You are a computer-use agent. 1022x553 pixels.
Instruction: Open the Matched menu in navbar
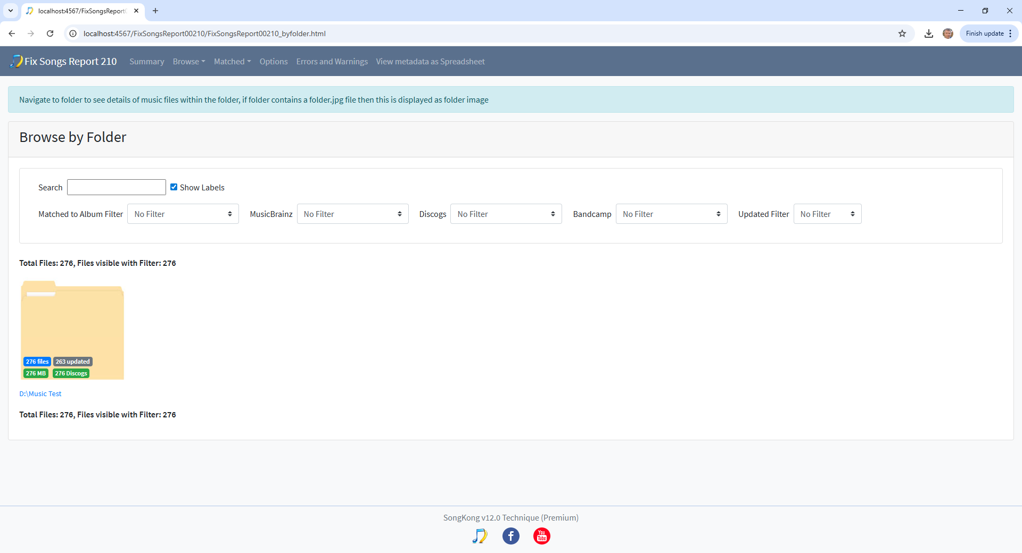pos(232,62)
